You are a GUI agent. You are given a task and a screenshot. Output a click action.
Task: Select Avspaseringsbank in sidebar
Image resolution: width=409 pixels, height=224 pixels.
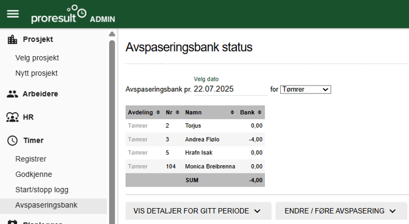coord(46,205)
